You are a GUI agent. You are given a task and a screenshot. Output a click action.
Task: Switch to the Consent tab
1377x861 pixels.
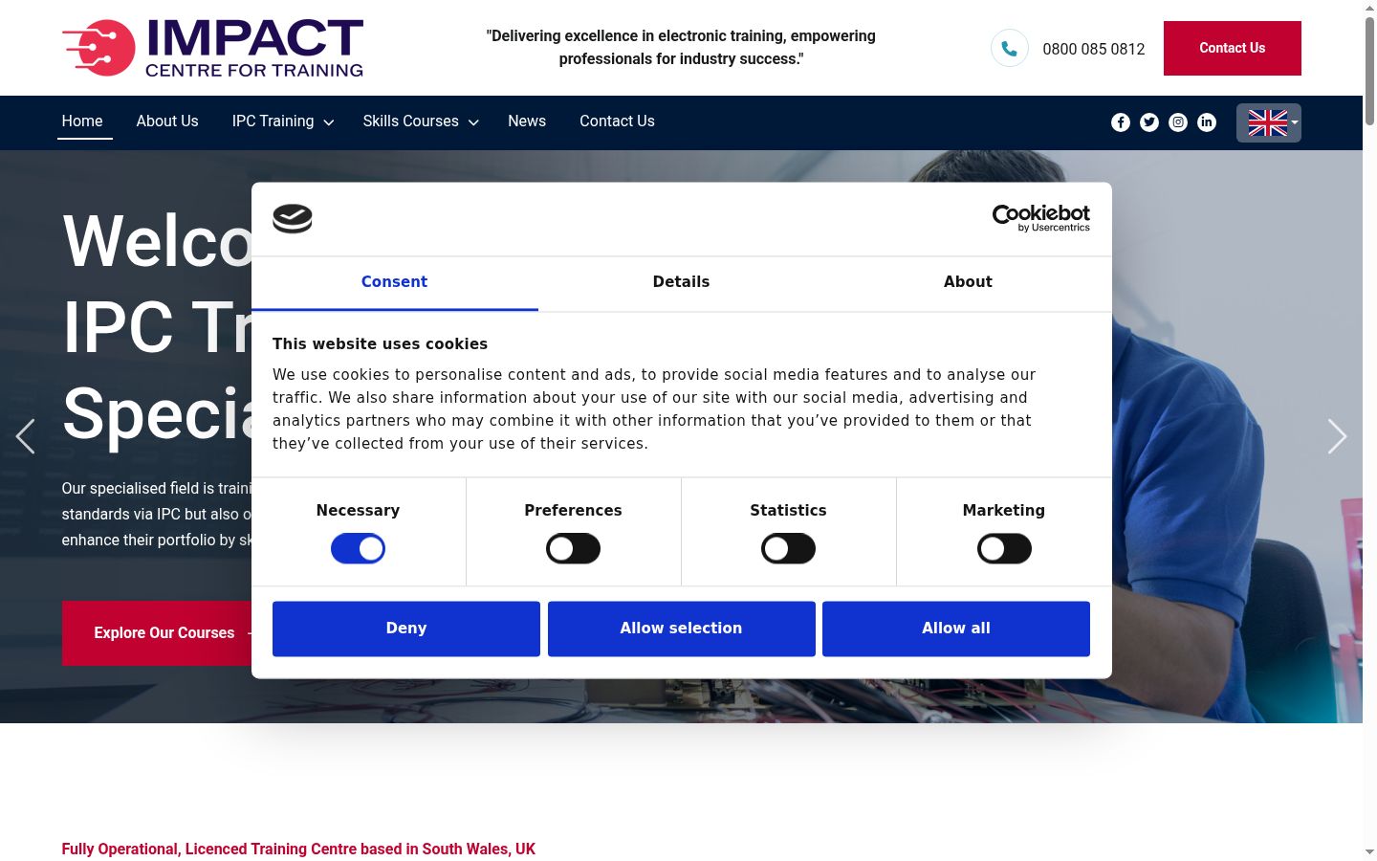click(394, 282)
